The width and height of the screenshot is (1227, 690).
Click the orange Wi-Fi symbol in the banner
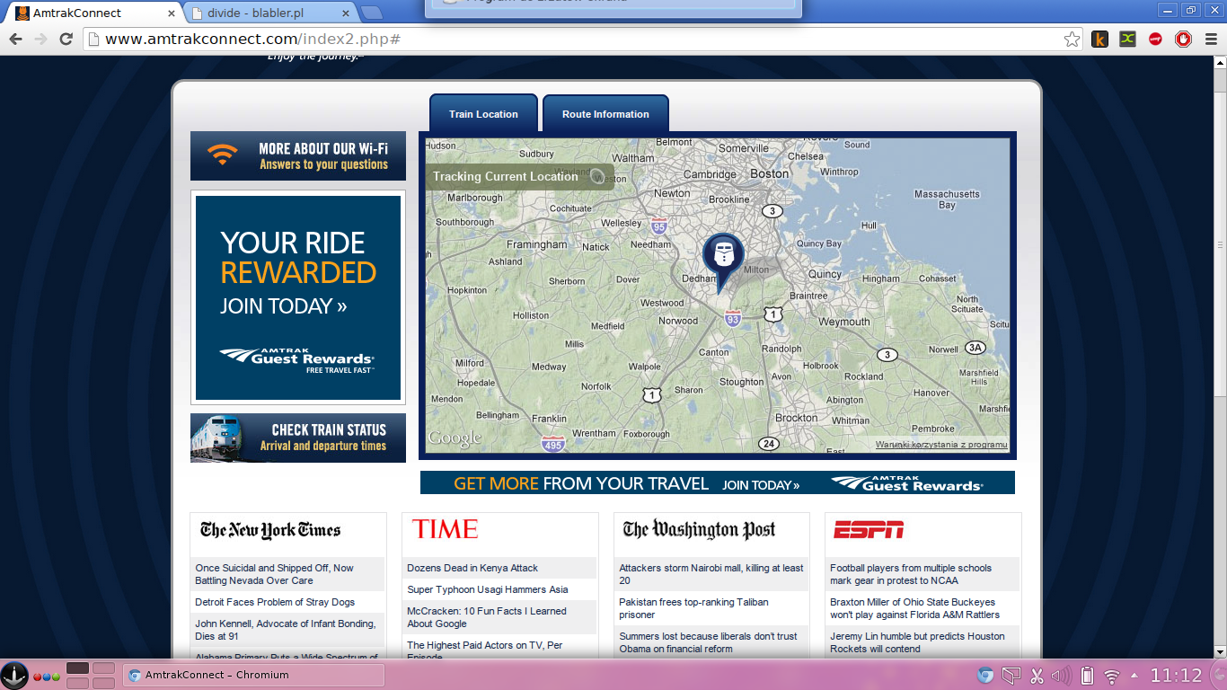222,155
